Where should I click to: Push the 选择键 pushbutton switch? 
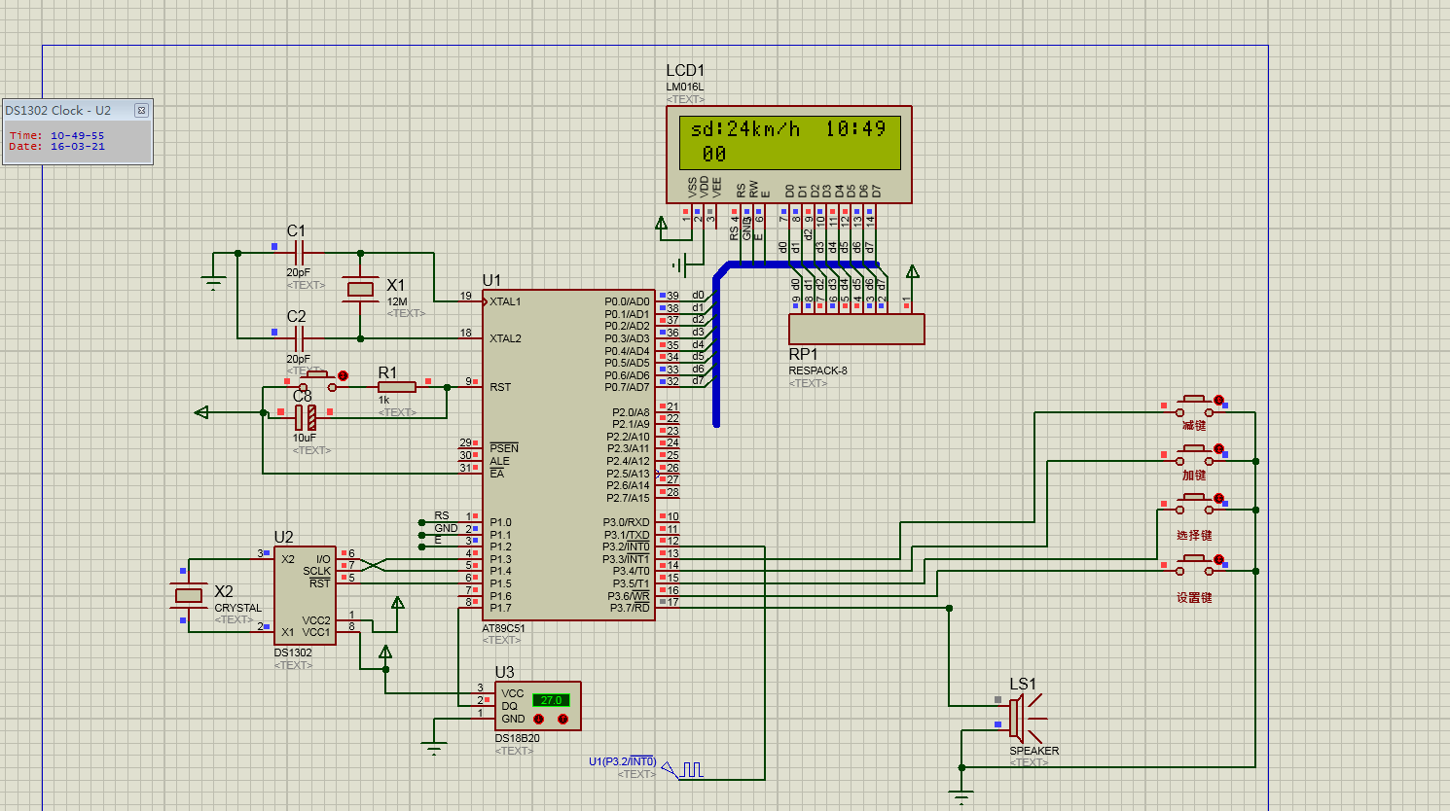1194,504
